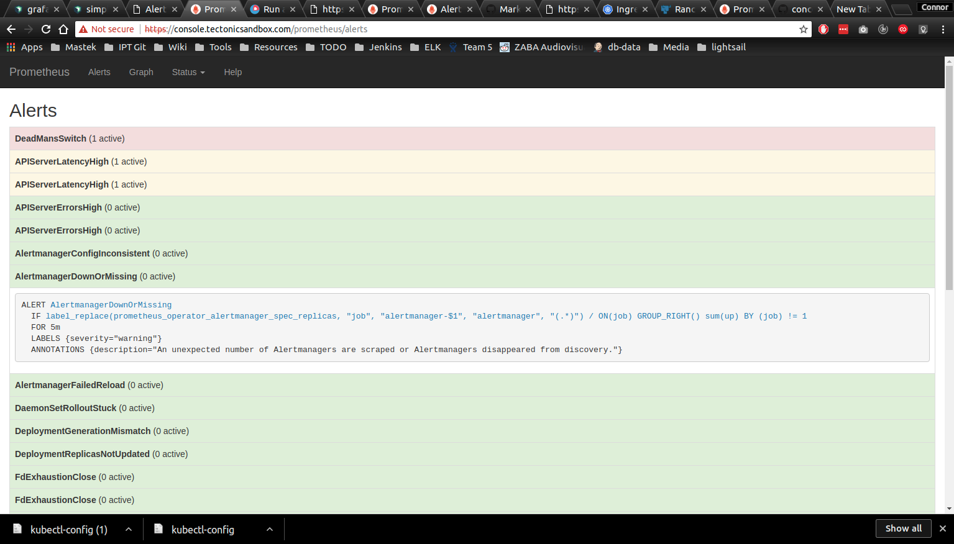Open the Team 5 bookmark
Screen dimensions: 954x544
(x=470, y=47)
